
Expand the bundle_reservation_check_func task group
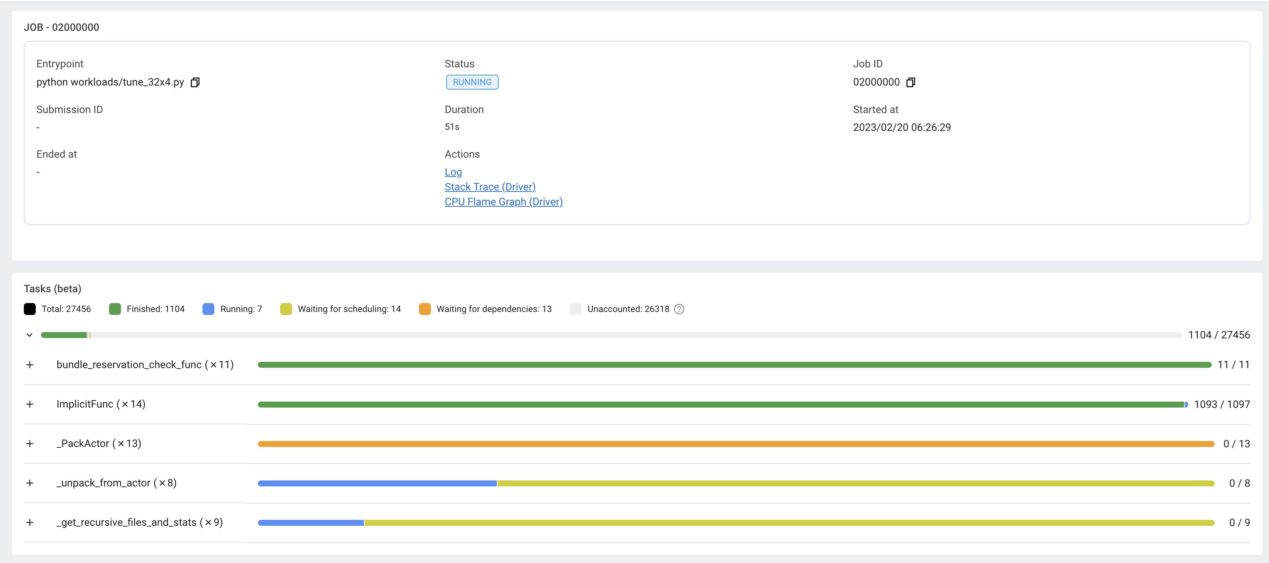(x=30, y=365)
